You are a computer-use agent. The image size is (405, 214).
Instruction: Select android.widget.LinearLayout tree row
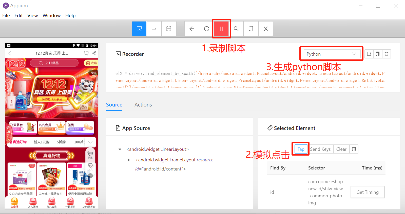158,149
